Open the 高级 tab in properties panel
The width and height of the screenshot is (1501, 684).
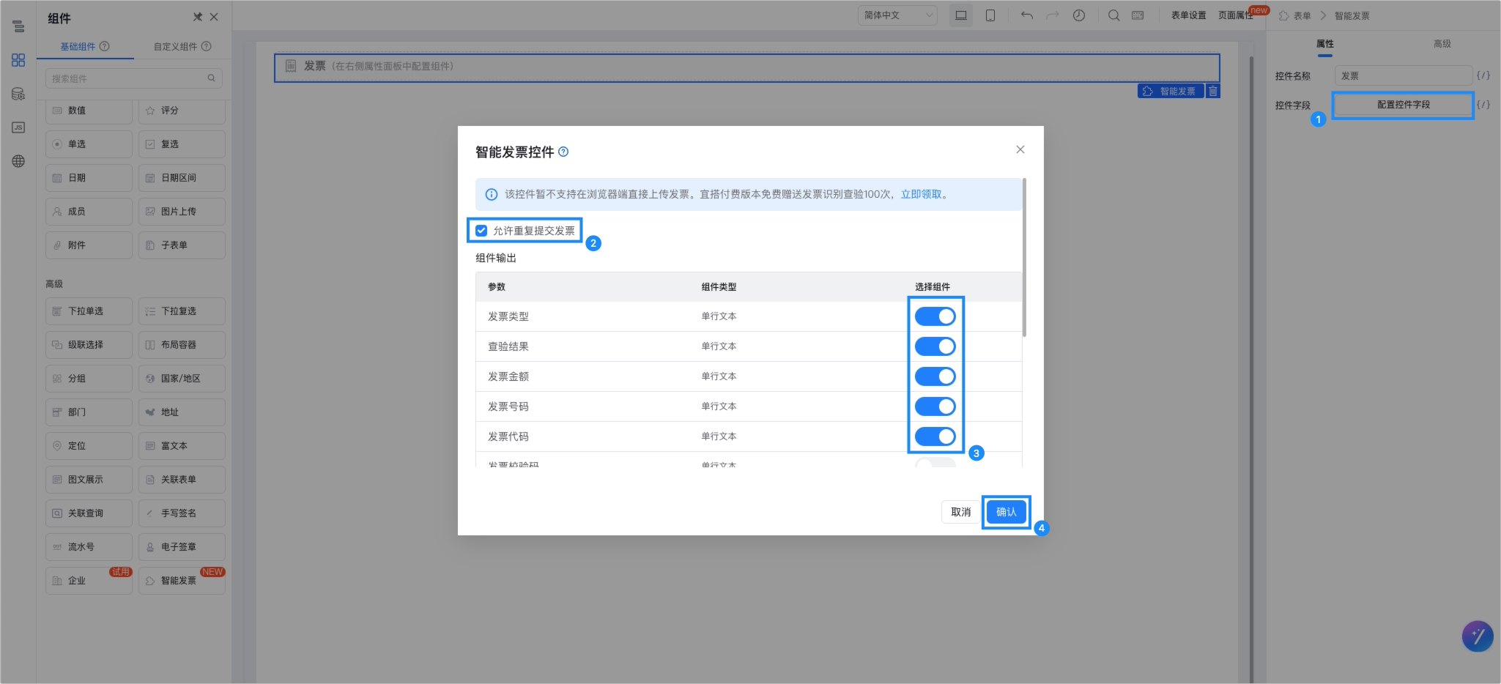(1442, 44)
